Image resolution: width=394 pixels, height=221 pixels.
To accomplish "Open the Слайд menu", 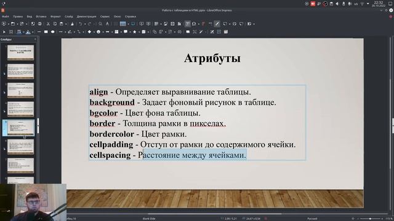I will tap(69, 17).
